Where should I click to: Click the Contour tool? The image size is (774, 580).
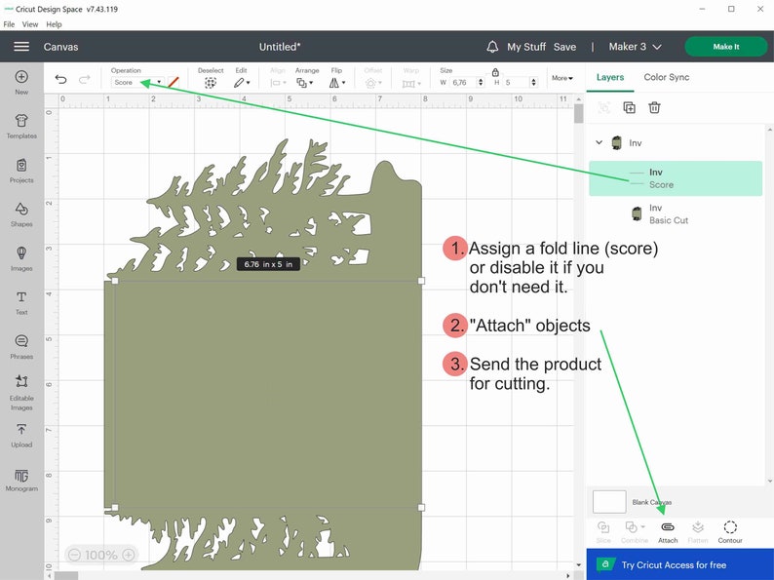click(730, 532)
